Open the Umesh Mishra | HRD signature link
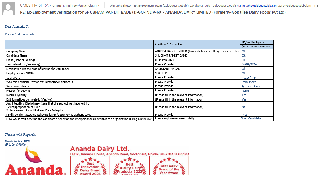The image size is (318, 176). click(x=17, y=141)
